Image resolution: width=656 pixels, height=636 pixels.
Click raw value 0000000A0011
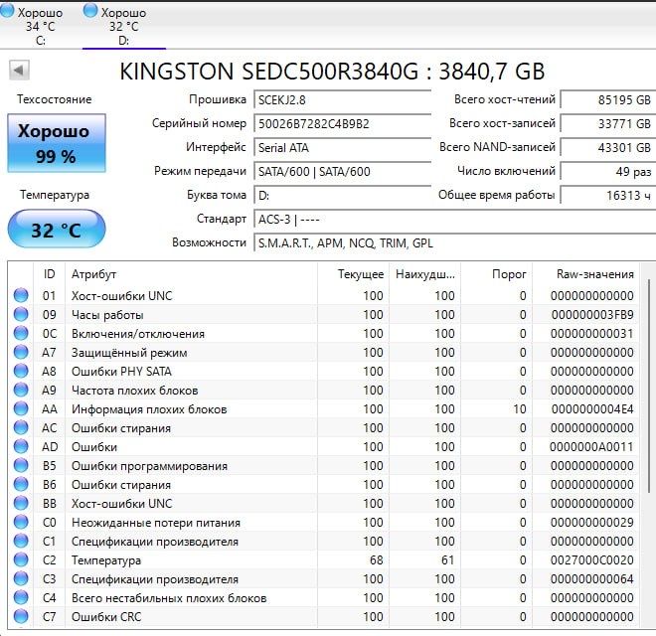point(591,447)
